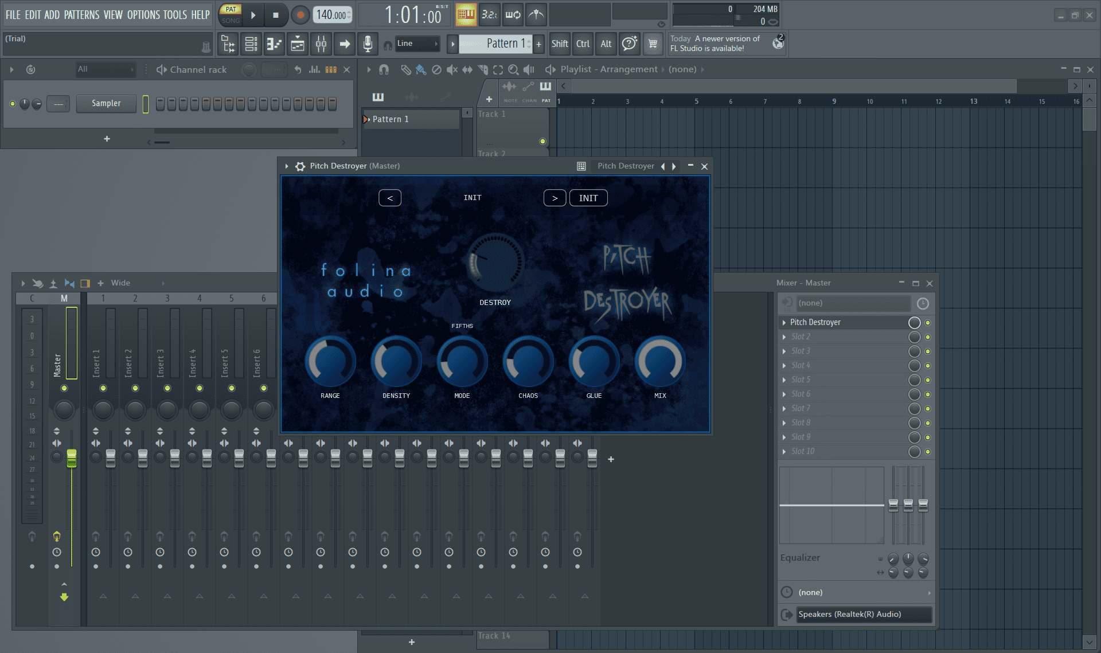Open the Channel rack All filter dropdown

click(x=106, y=69)
